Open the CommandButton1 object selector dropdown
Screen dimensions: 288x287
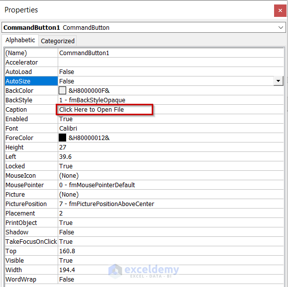pos(281,28)
